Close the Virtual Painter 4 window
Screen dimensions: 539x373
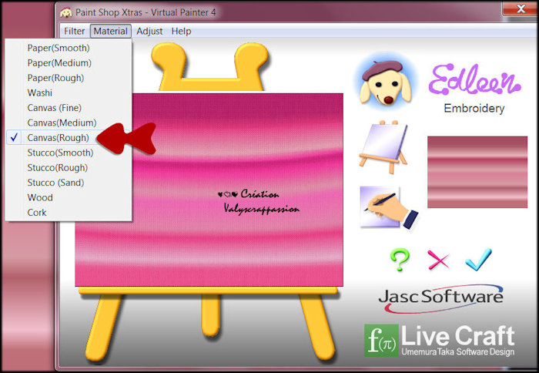pos(520,8)
